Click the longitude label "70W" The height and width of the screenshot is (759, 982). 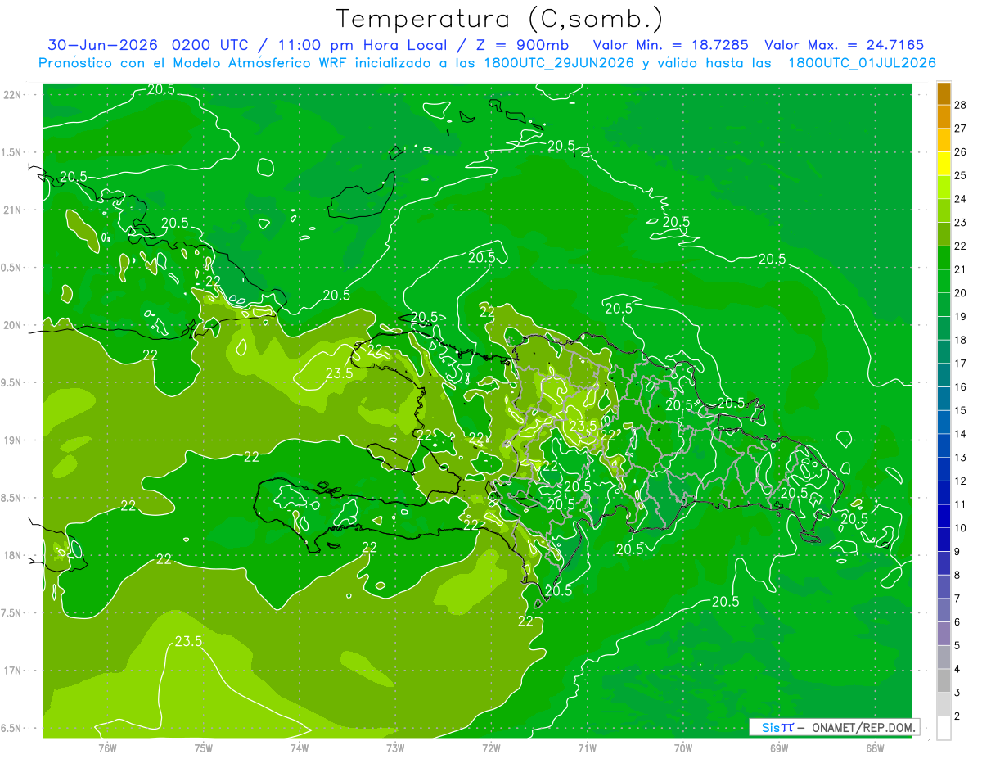tap(683, 748)
